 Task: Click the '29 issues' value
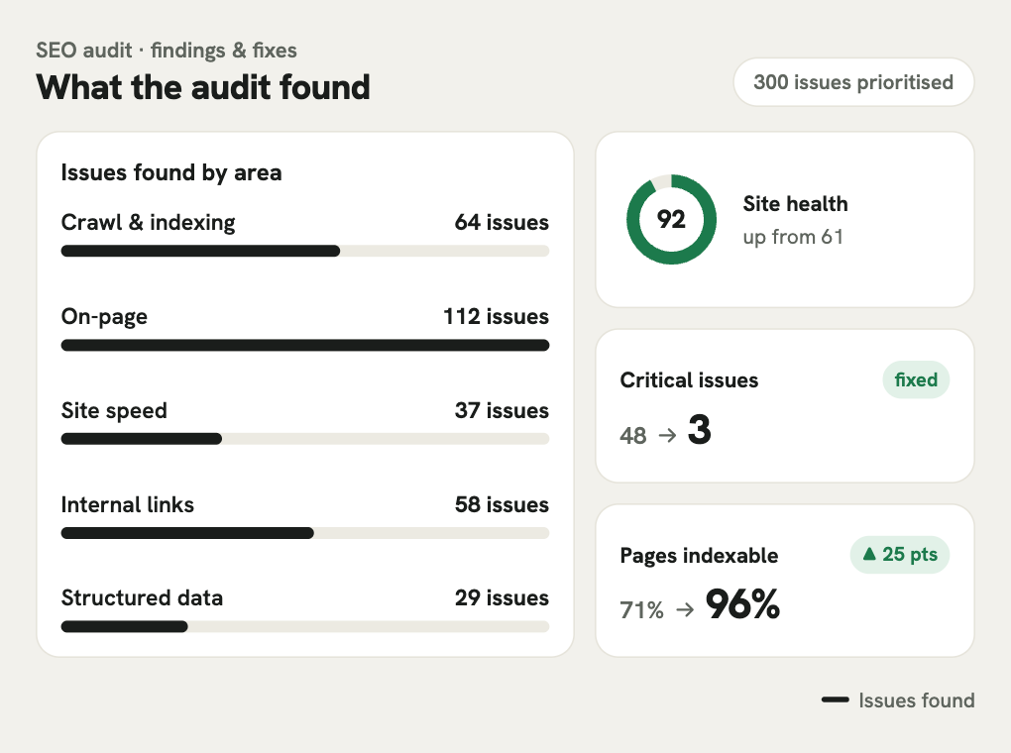click(x=502, y=598)
